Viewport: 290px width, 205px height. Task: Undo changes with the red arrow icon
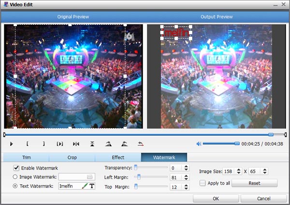coord(141,144)
